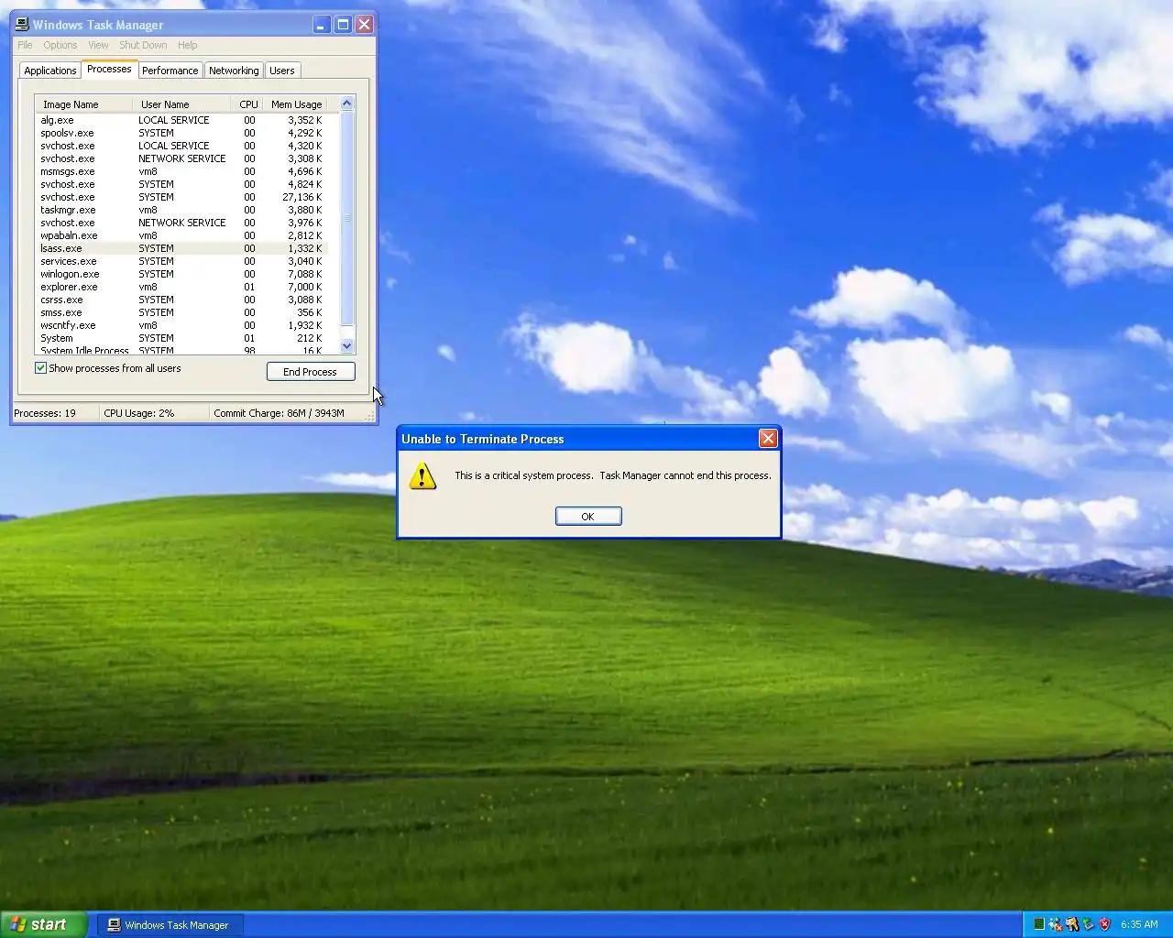1173x938 pixels.
Task: Click the keys activation tray icon
Action: point(1072,924)
